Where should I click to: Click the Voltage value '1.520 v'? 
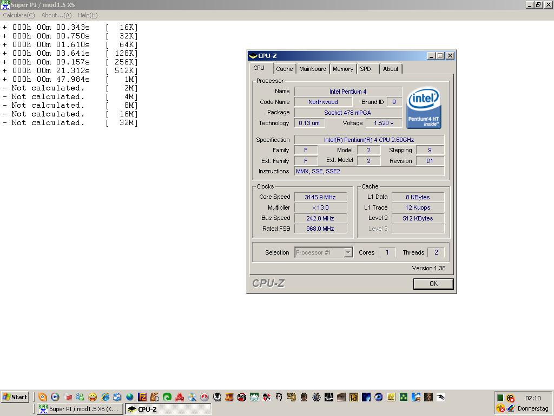coord(384,123)
